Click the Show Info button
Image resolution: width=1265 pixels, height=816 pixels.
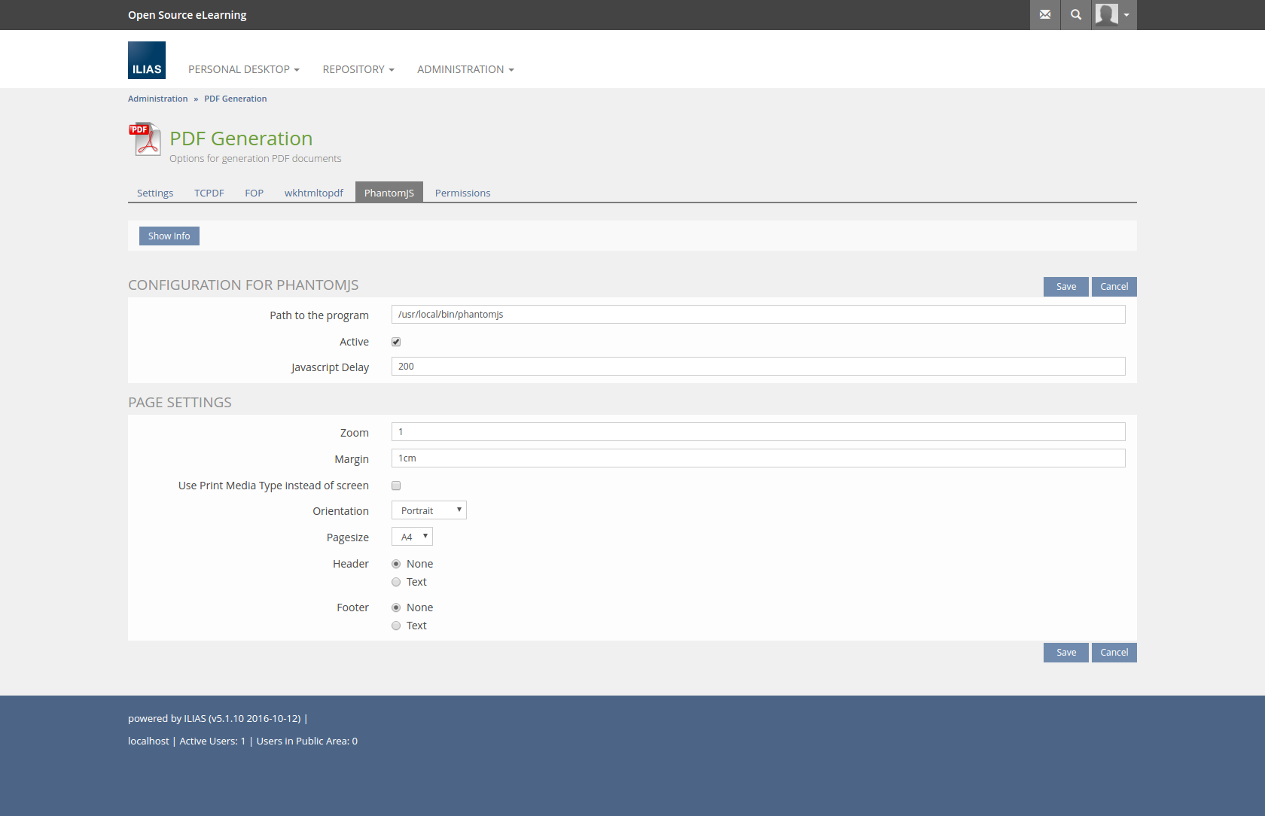169,236
